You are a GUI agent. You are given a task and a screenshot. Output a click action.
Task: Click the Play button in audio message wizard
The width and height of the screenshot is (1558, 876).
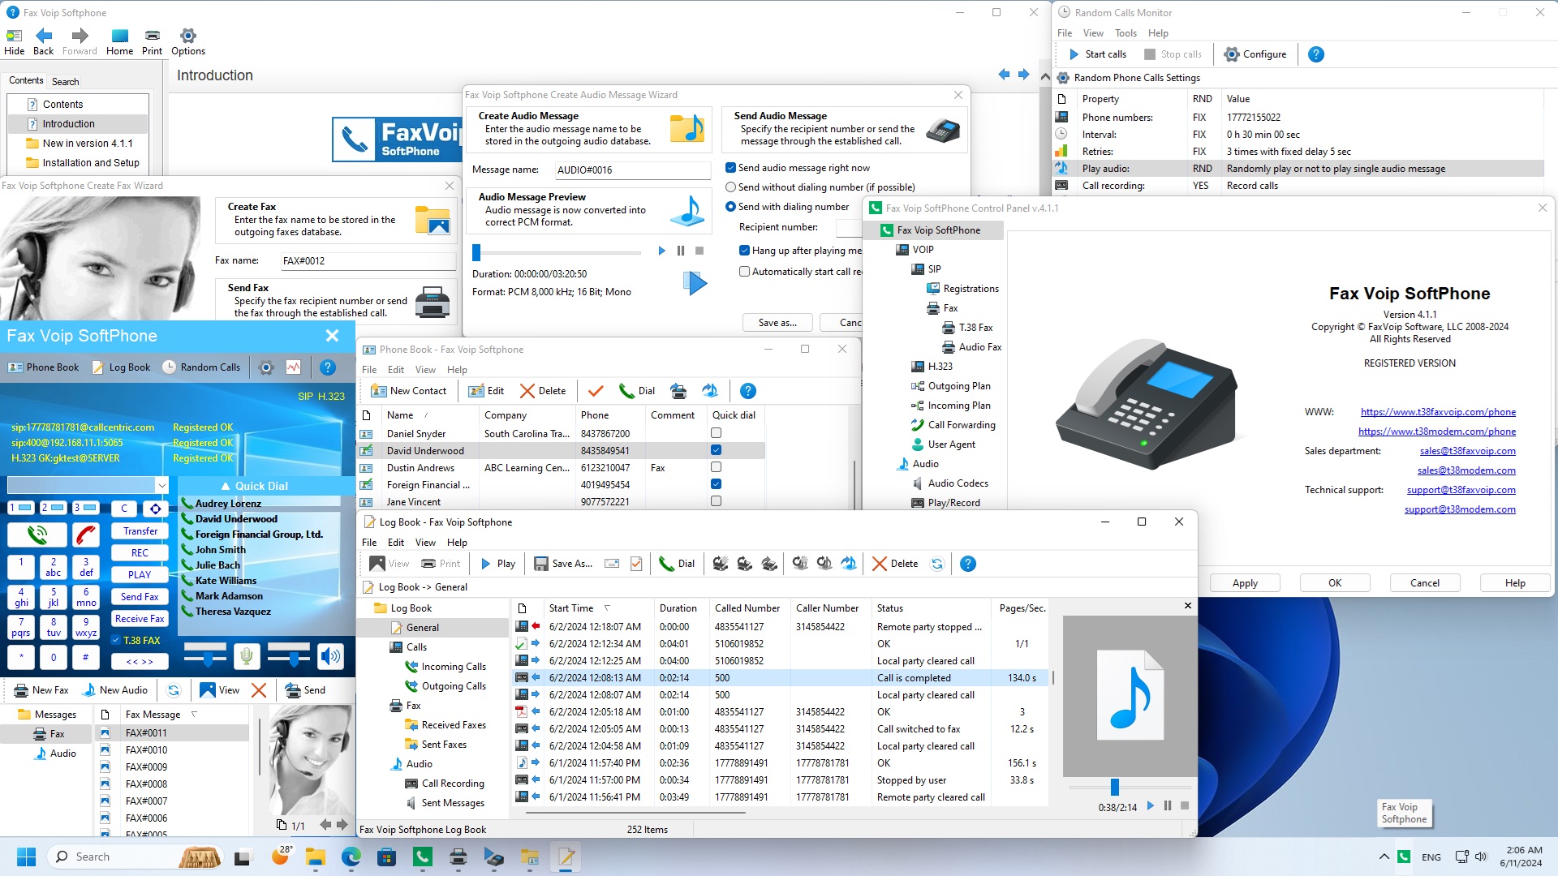[x=662, y=251]
